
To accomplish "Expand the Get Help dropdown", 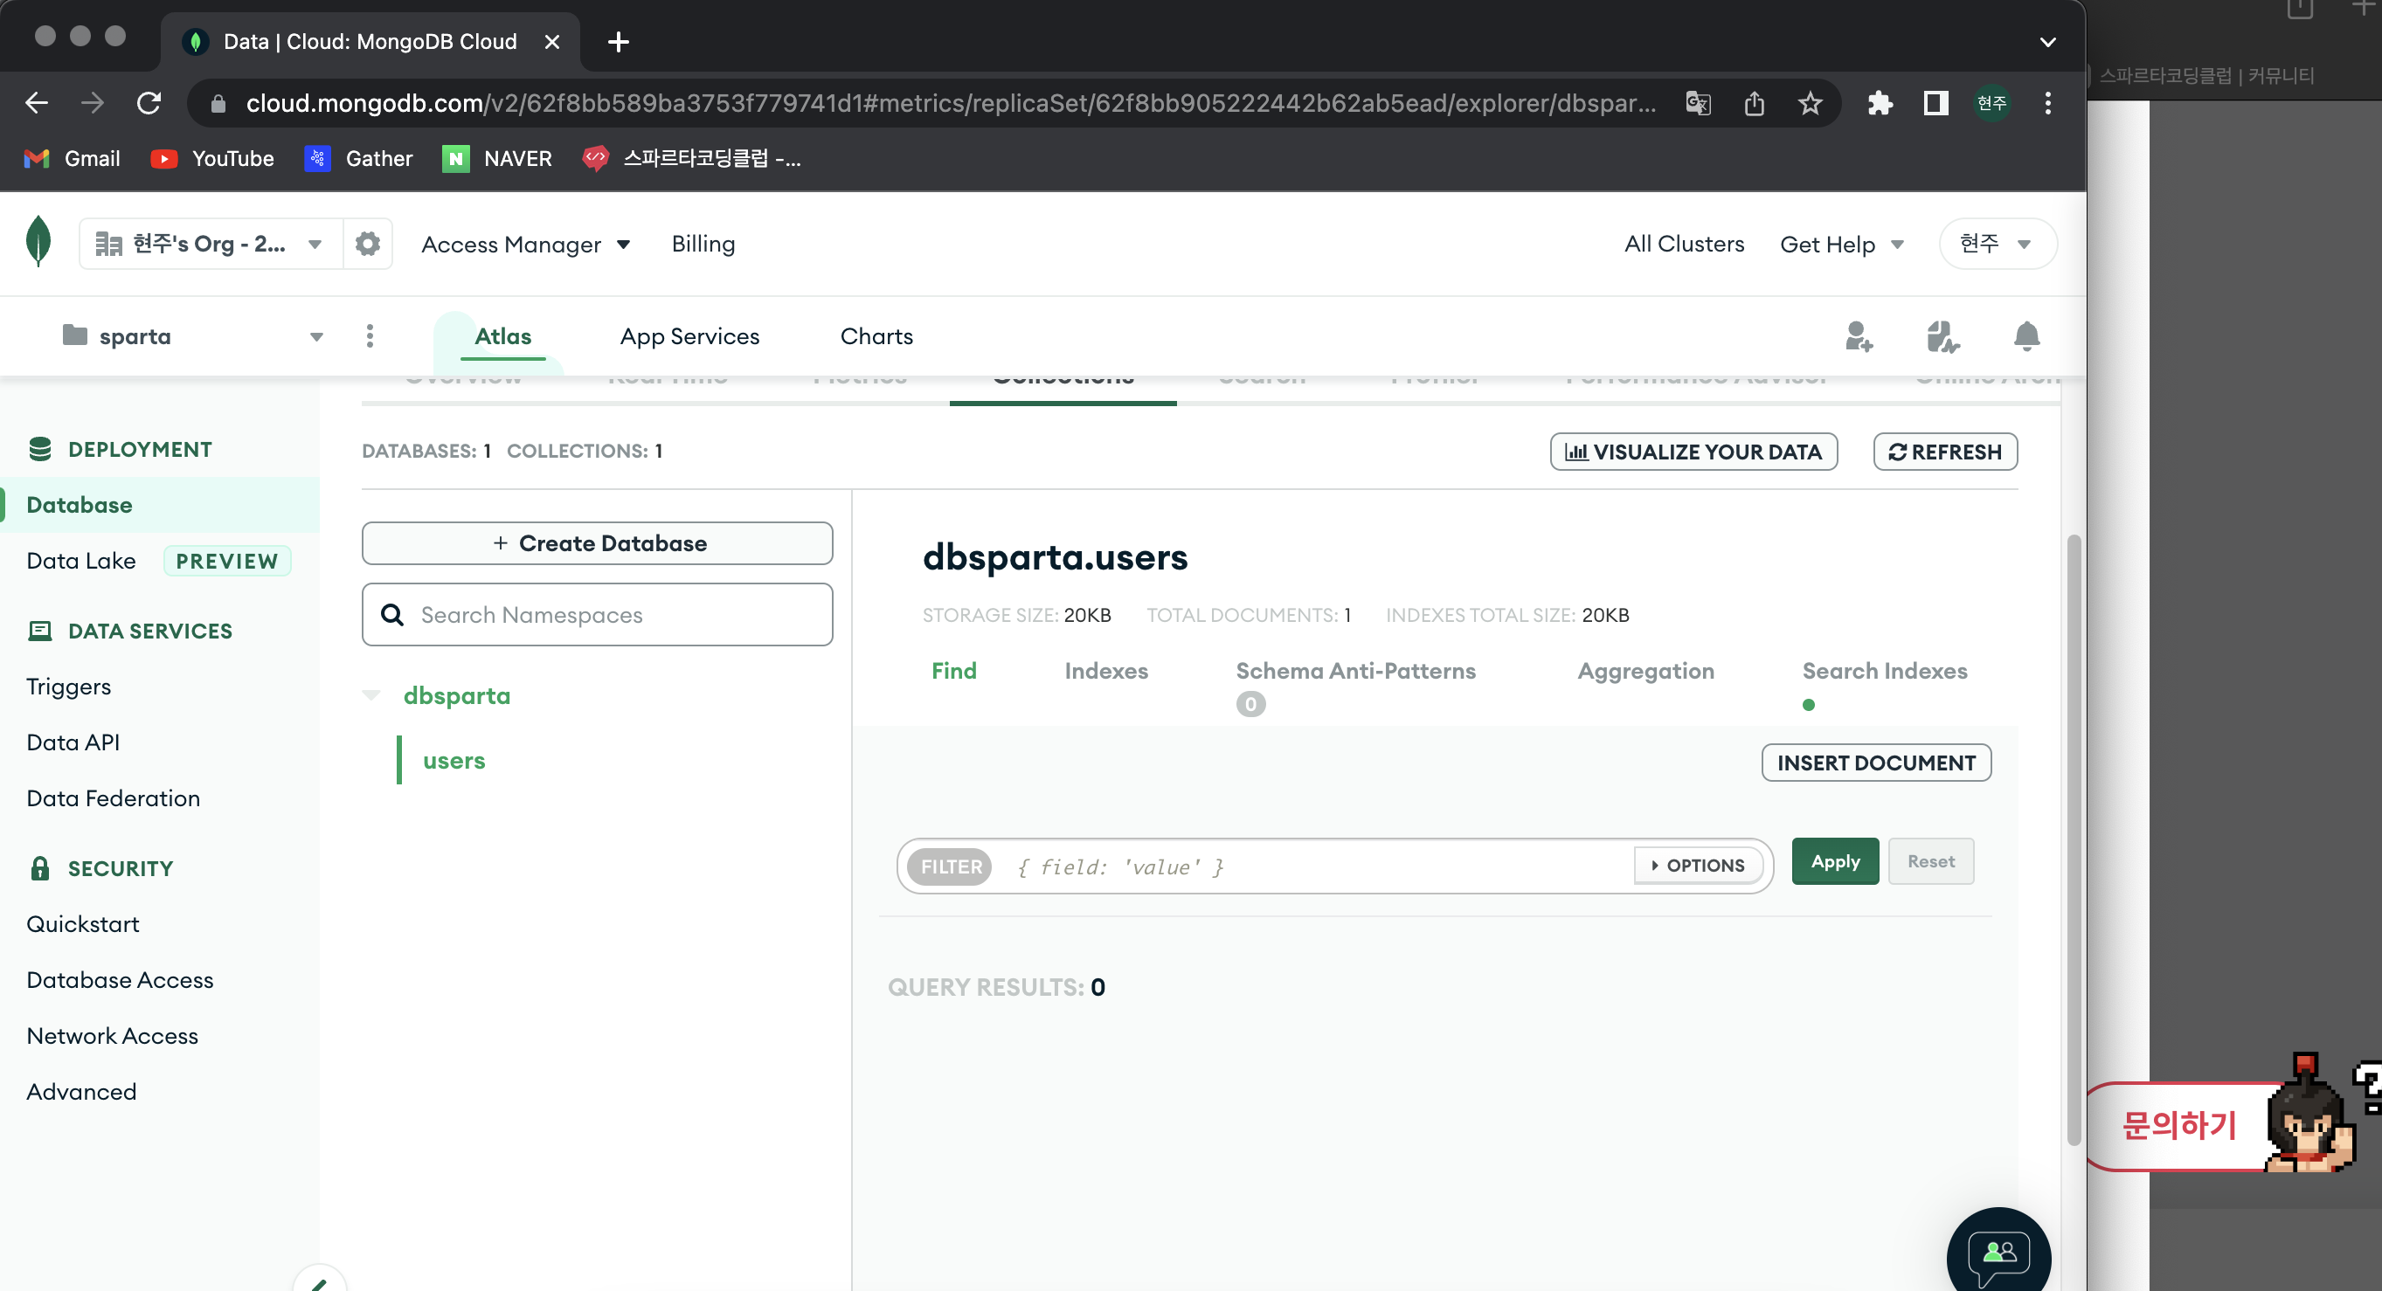I will pos(1842,245).
